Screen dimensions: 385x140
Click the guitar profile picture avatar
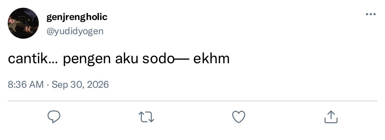coord(23,24)
